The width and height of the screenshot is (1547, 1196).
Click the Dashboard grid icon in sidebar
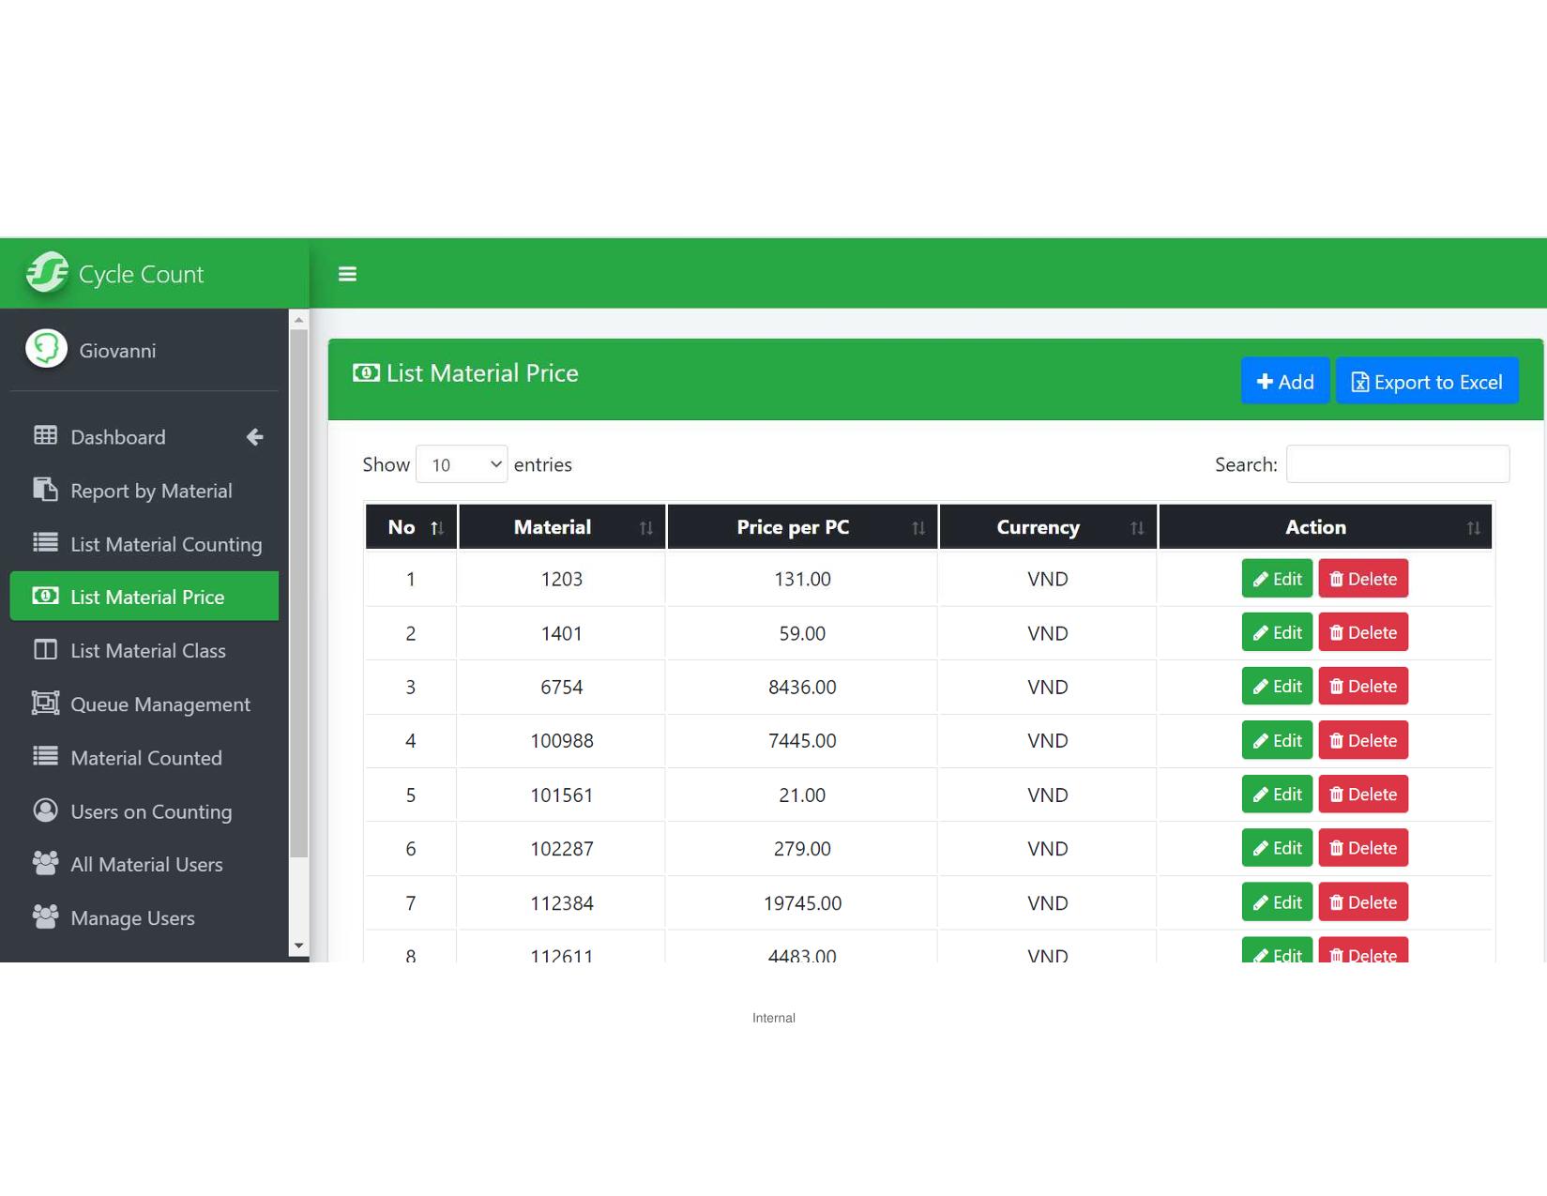click(x=45, y=436)
